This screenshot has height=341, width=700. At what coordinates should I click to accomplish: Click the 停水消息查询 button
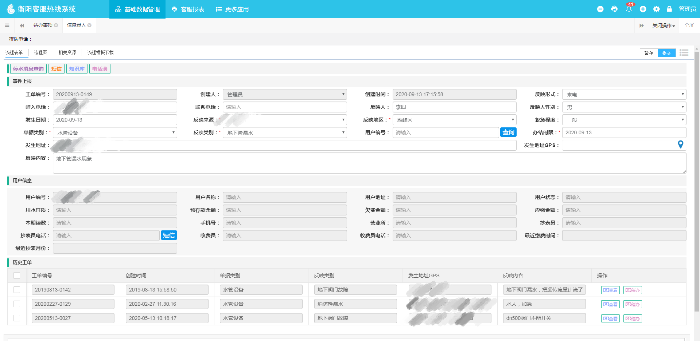coord(28,69)
